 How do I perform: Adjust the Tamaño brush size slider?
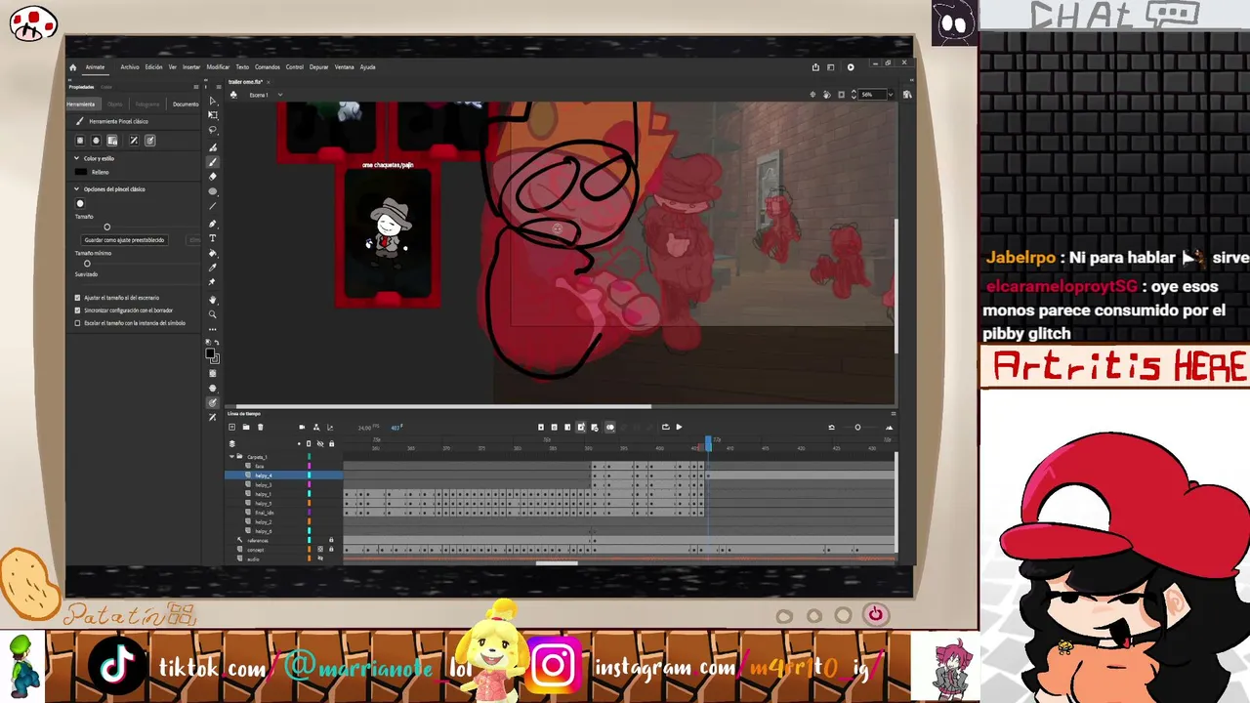[107, 227]
